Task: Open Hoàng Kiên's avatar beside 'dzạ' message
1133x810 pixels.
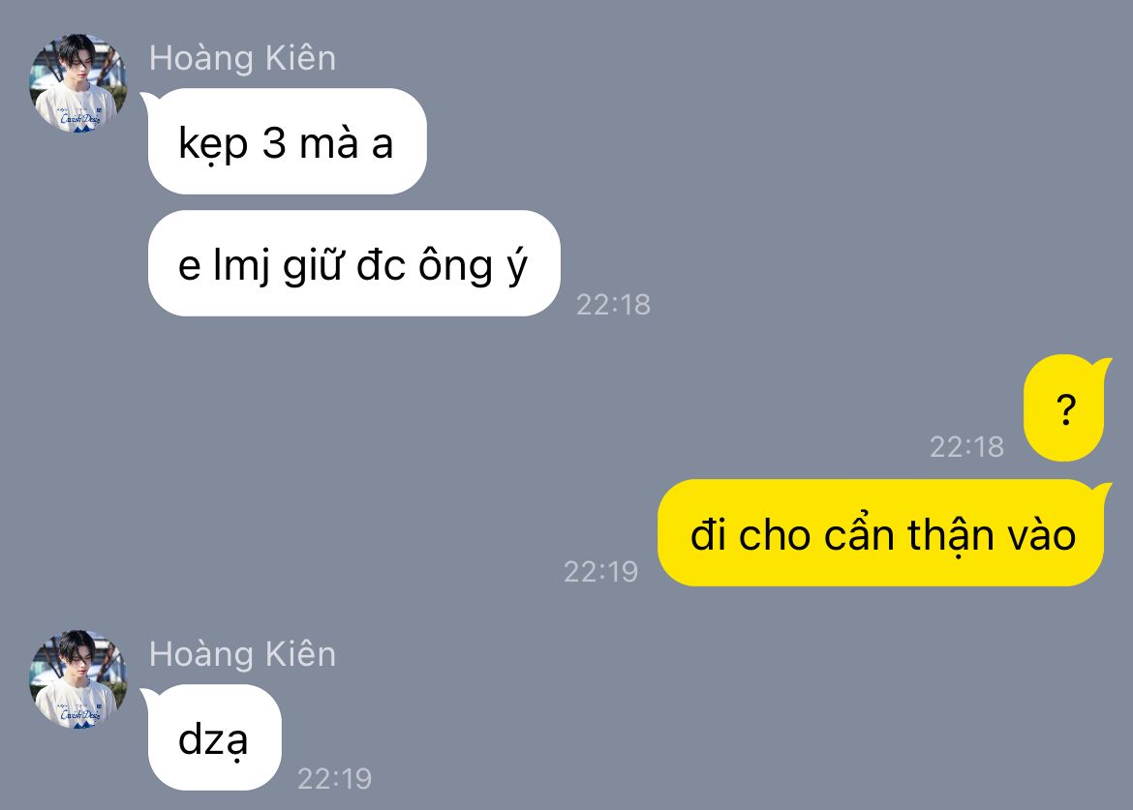Action: pyautogui.click(x=78, y=678)
